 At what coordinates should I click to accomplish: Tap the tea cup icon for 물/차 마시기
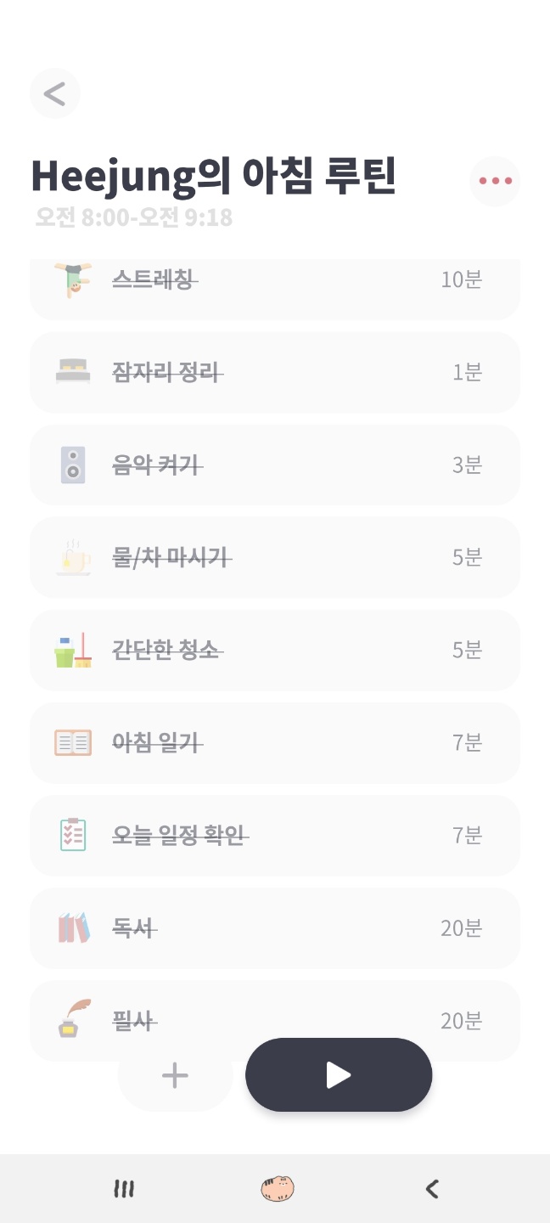click(x=73, y=557)
